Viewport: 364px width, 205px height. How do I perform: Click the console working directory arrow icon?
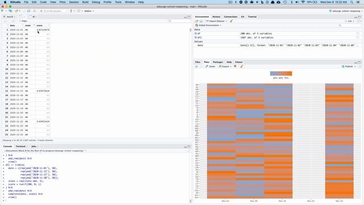point(85,151)
